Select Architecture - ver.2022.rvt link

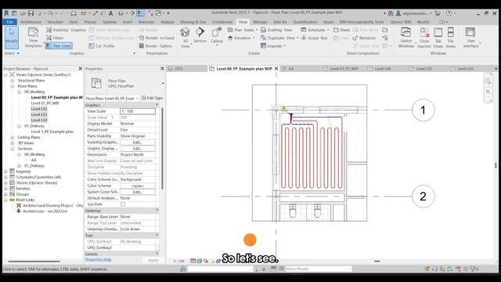pyautogui.click(x=45, y=211)
